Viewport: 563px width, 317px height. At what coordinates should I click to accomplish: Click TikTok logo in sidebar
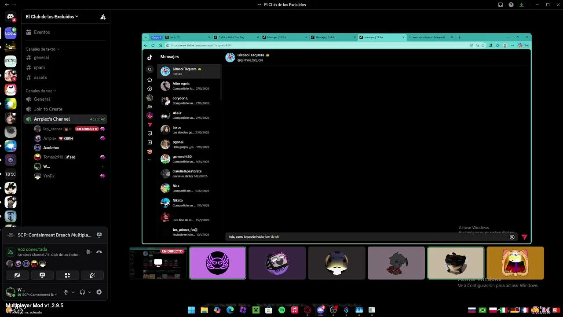(150, 57)
